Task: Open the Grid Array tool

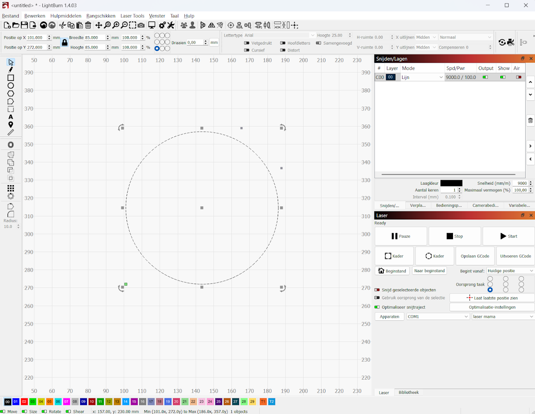Action: tap(11, 188)
